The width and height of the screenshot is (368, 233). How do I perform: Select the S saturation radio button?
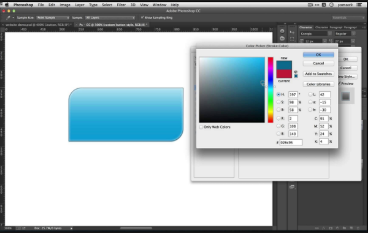tap(278, 102)
